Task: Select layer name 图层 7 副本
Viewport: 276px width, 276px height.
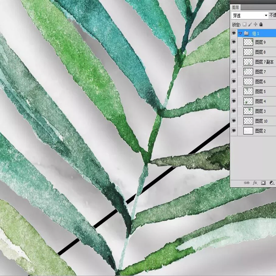Action: point(264,62)
